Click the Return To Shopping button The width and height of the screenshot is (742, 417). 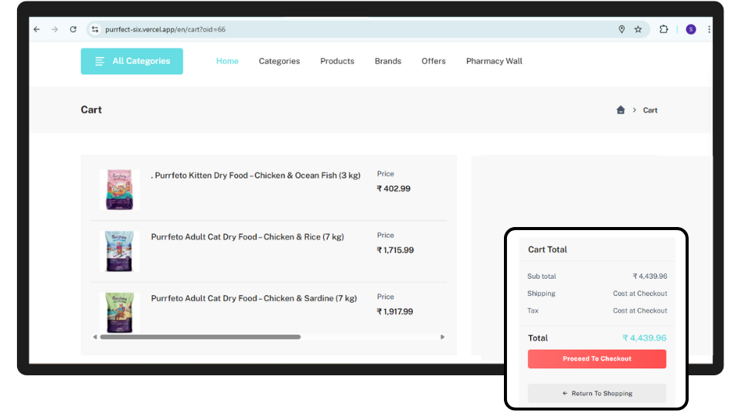(x=597, y=393)
